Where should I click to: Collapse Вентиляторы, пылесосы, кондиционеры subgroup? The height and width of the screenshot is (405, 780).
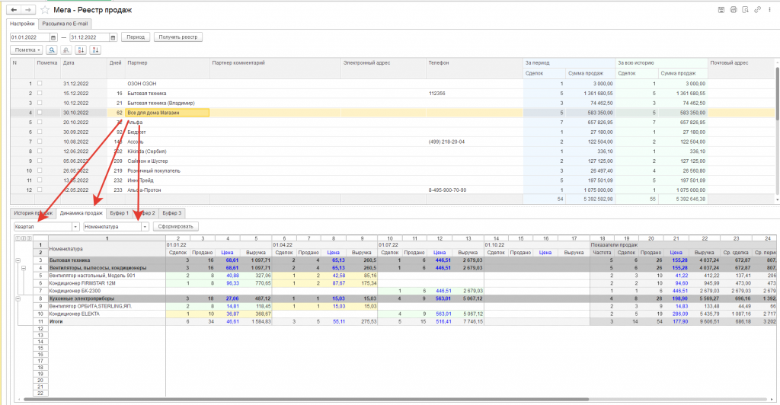[x=24, y=268]
